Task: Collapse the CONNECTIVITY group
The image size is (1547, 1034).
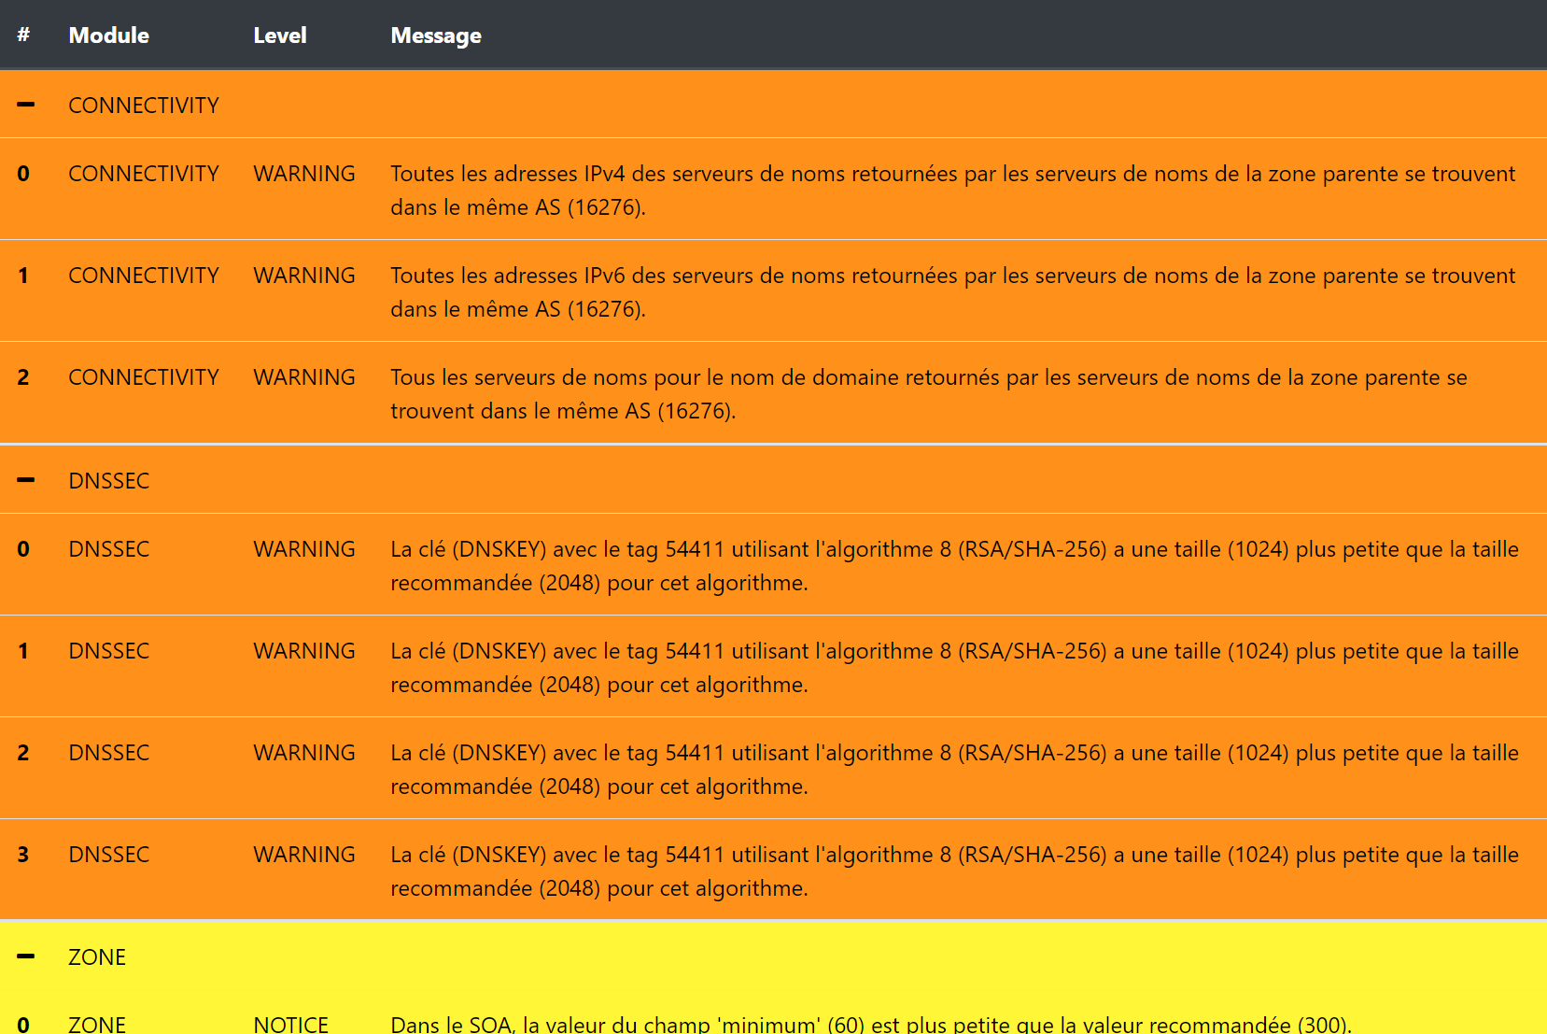Action: click(x=25, y=105)
